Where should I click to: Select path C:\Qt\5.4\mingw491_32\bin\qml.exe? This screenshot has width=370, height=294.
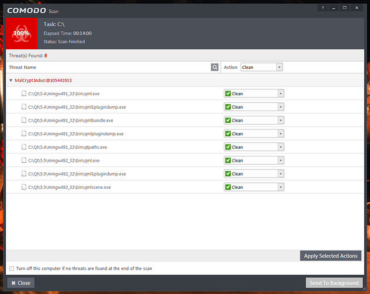tap(64, 93)
